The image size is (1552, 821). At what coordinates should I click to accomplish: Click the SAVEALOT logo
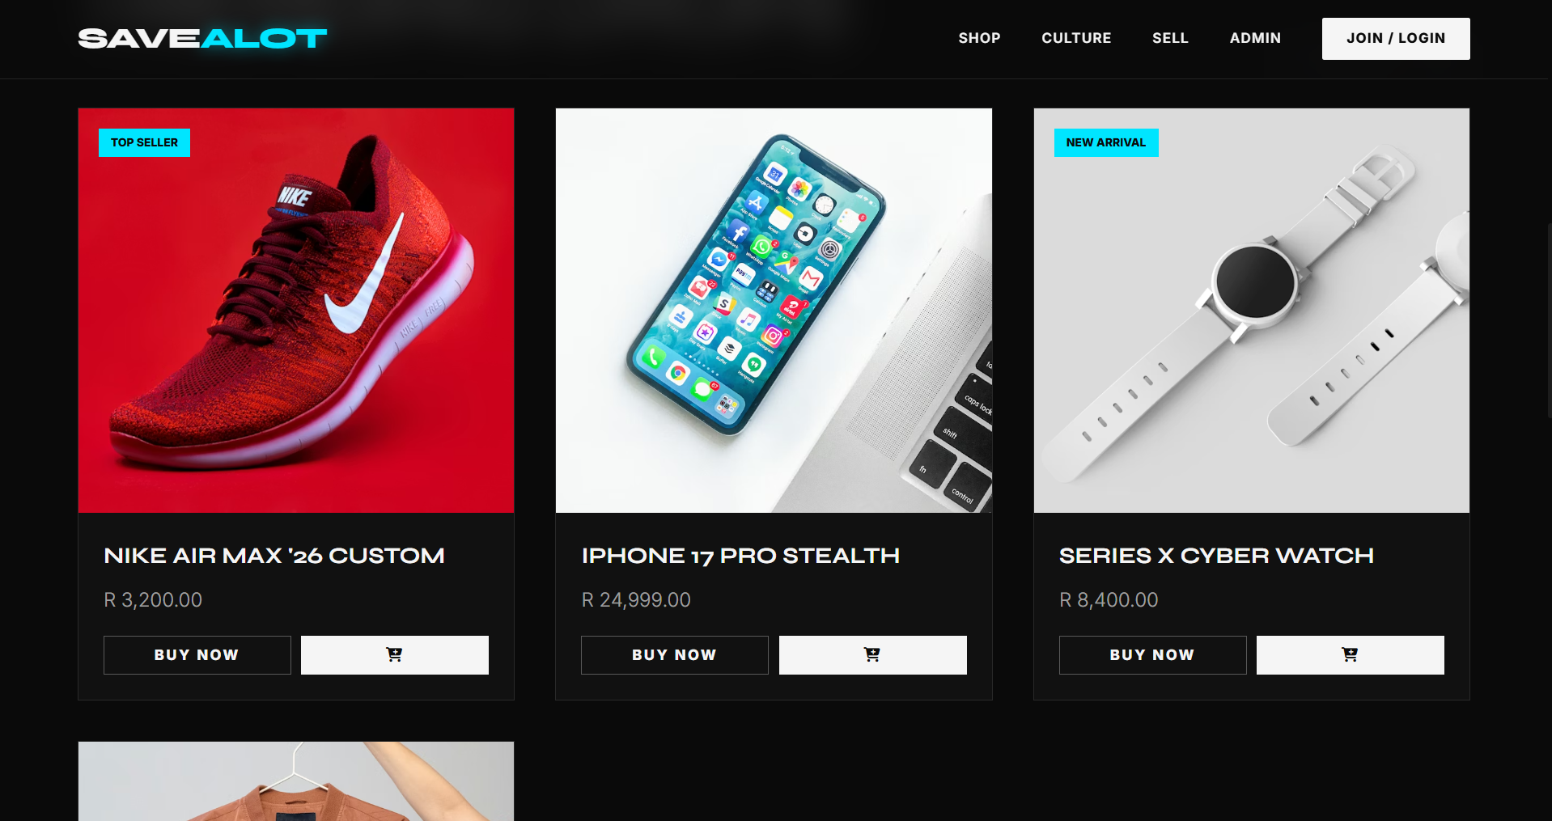[202, 38]
